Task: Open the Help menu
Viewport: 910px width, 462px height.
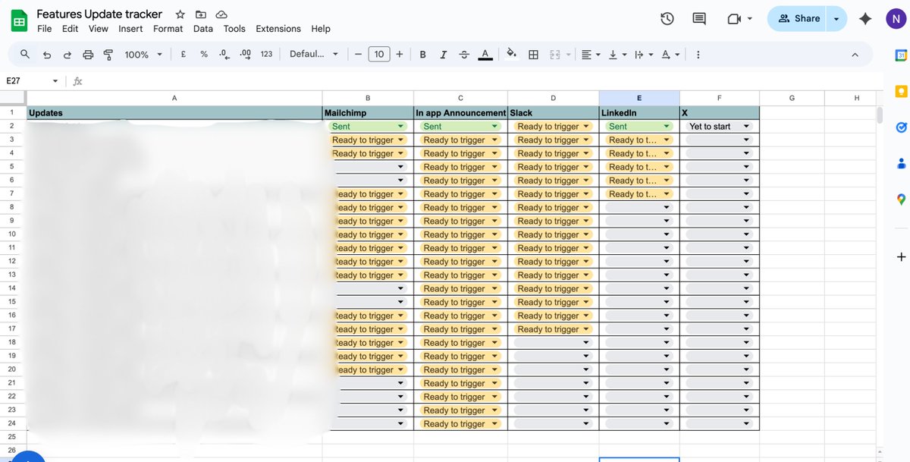Action: (x=321, y=29)
